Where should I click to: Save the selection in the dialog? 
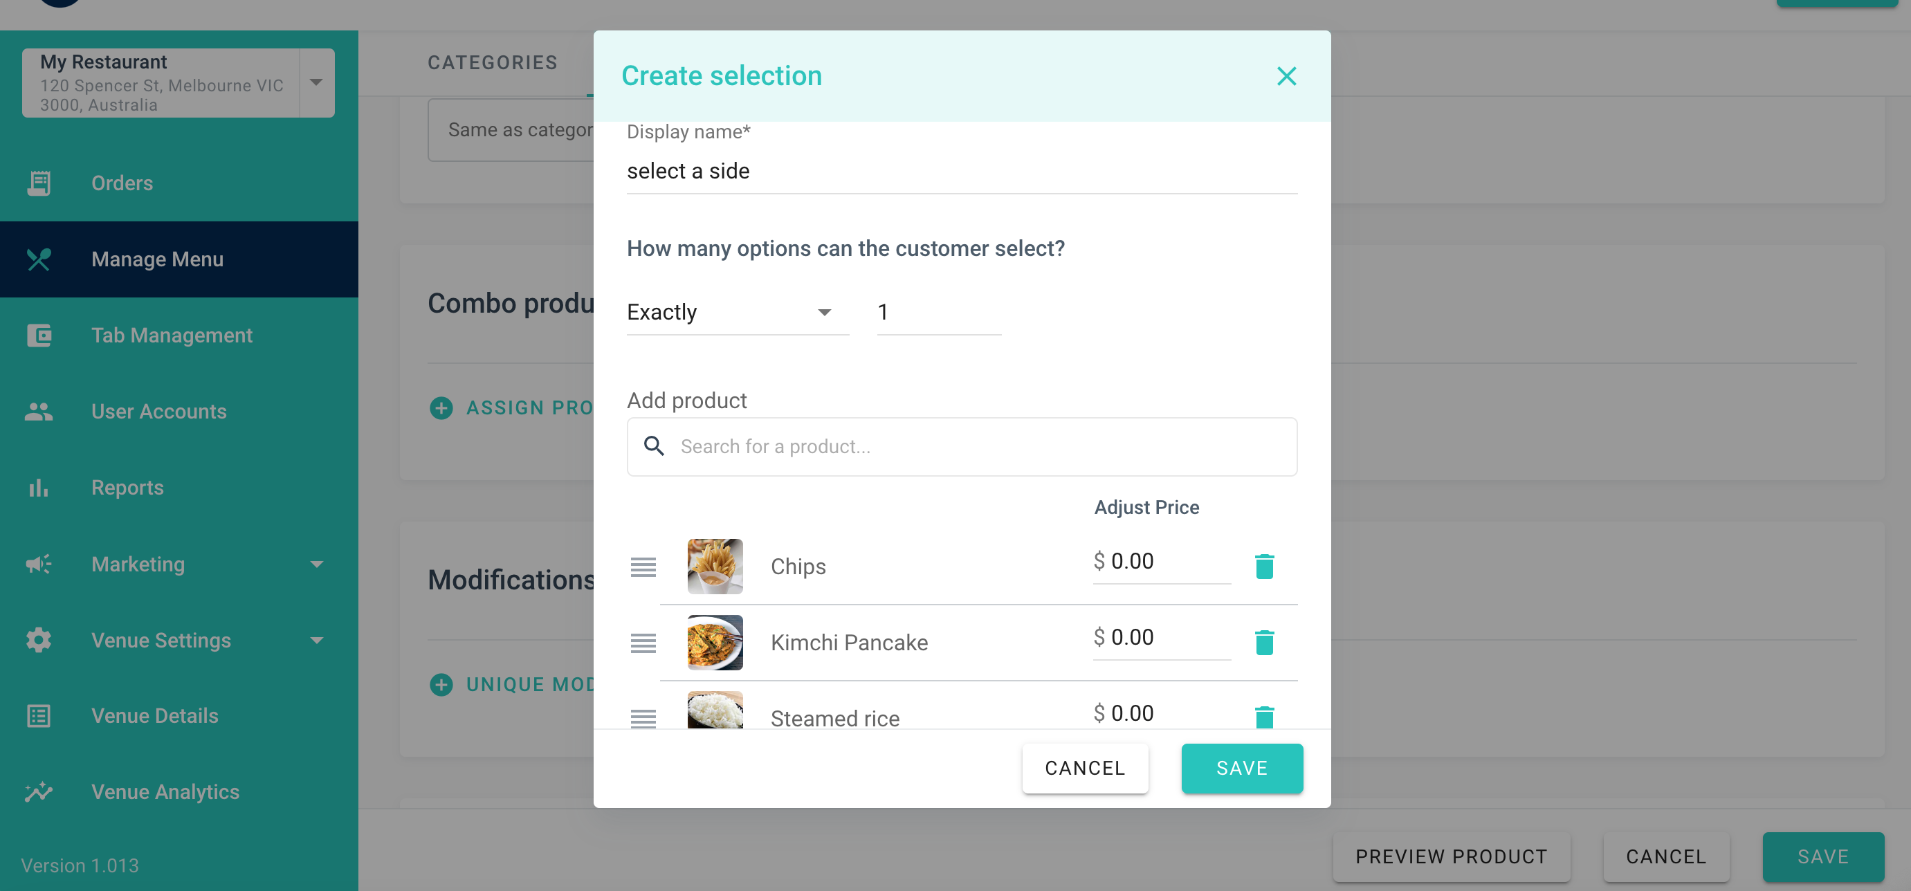coord(1241,768)
